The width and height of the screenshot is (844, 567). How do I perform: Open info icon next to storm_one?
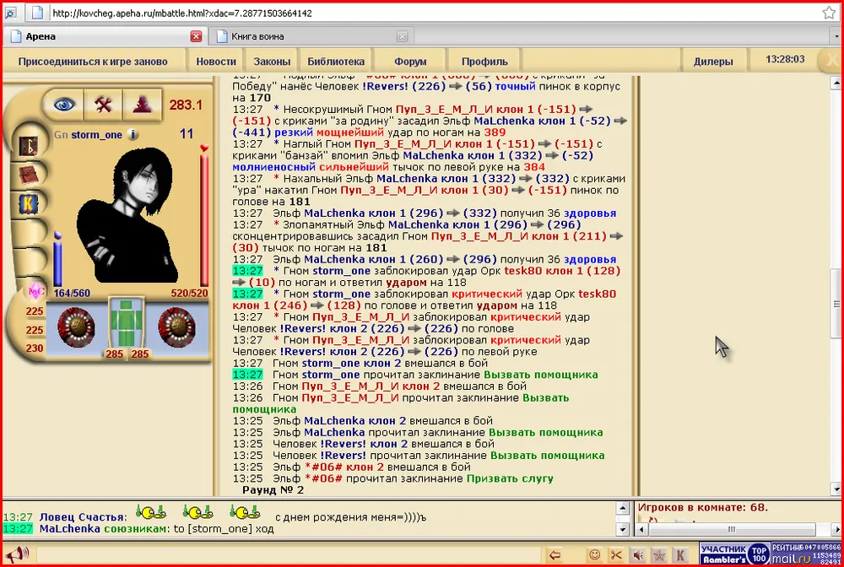(x=133, y=135)
